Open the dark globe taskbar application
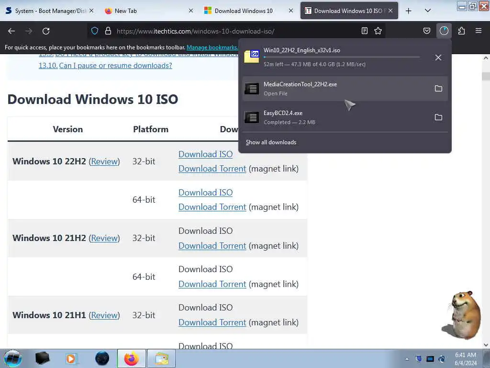The height and width of the screenshot is (368, 490). pyautogui.click(x=102, y=358)
